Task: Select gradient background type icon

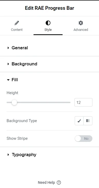Action: pyautogui.click(x=88, y=121)
